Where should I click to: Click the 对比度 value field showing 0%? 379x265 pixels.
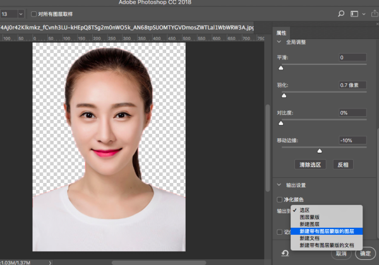[352, 113]
